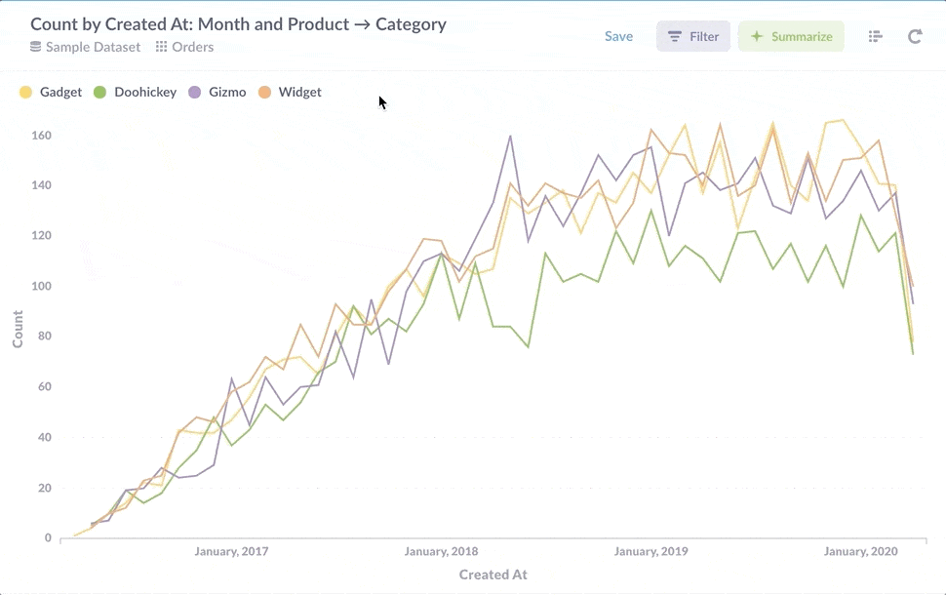Click the Created At x-axis label
The image size is (946, 595).
pos(493,575)
